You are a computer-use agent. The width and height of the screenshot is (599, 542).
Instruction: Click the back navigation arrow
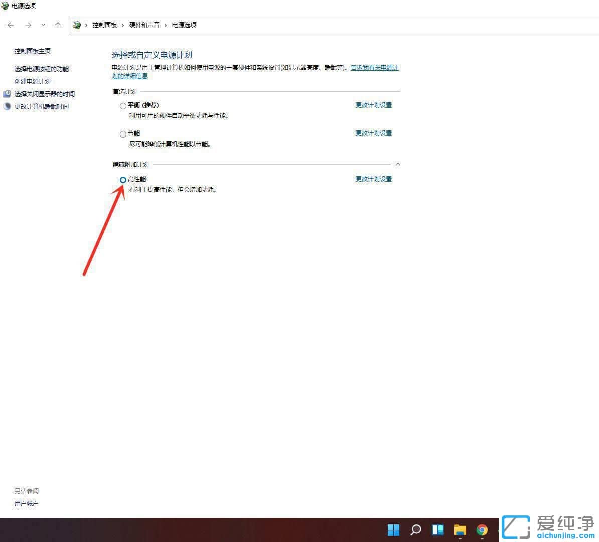(10, 25)
